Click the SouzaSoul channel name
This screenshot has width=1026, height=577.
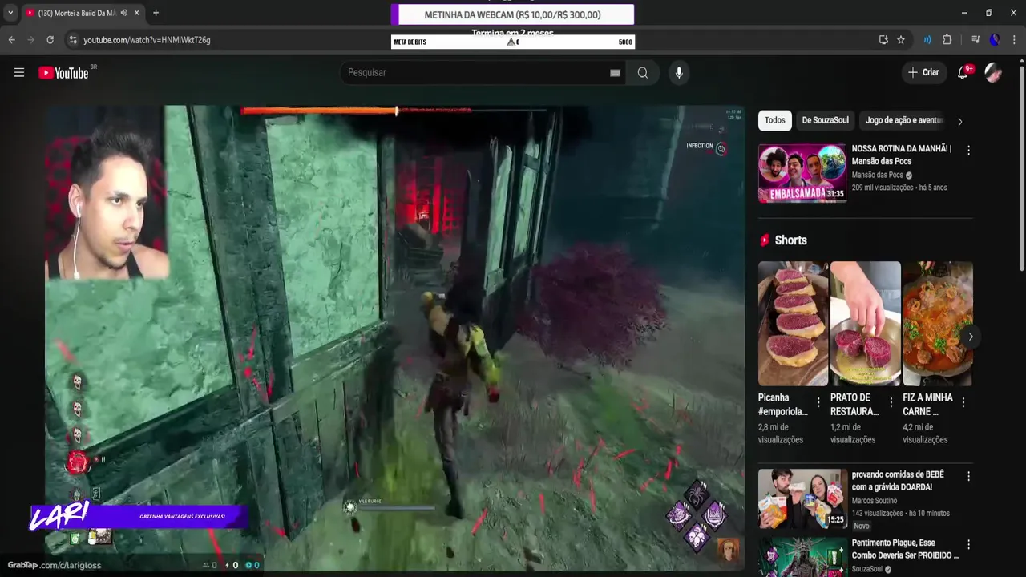[x=868, y=570]
